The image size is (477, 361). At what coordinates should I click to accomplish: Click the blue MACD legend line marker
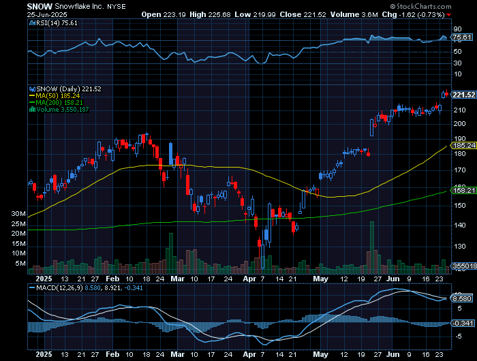point(32,287)
